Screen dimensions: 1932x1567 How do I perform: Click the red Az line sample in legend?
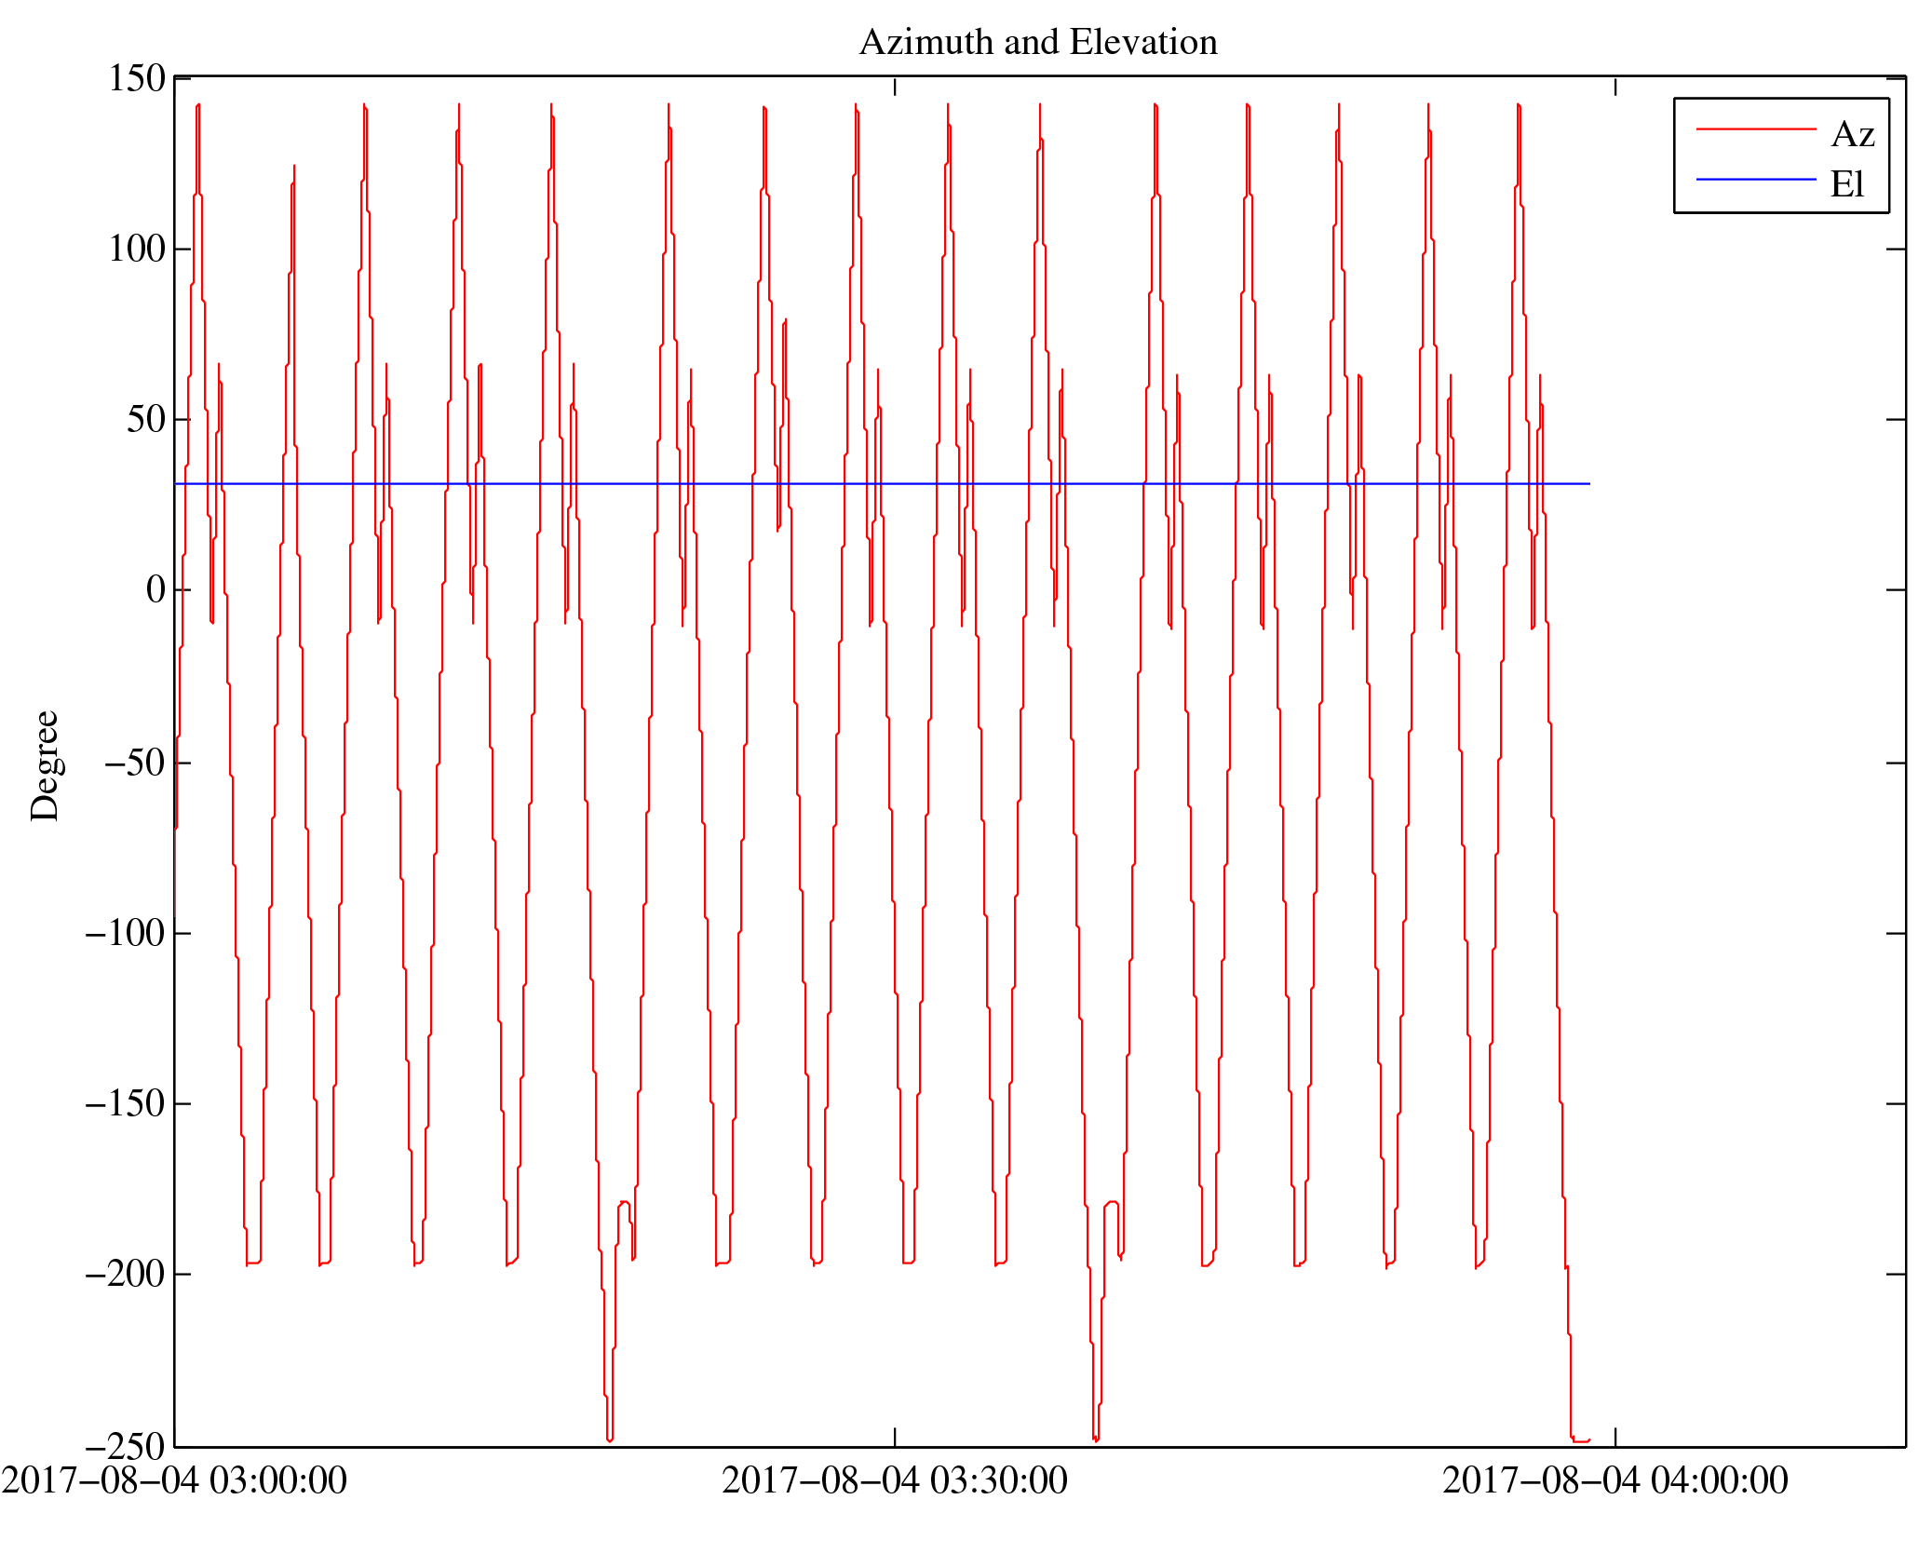pos(1756,128)
